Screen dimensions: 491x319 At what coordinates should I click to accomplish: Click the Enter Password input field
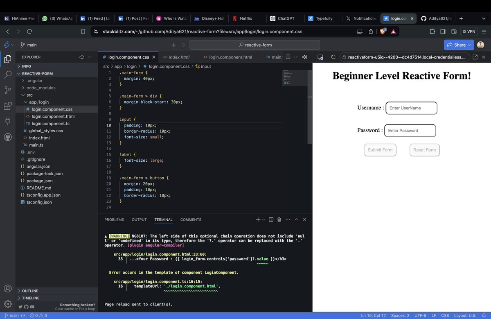pos(410,131)
